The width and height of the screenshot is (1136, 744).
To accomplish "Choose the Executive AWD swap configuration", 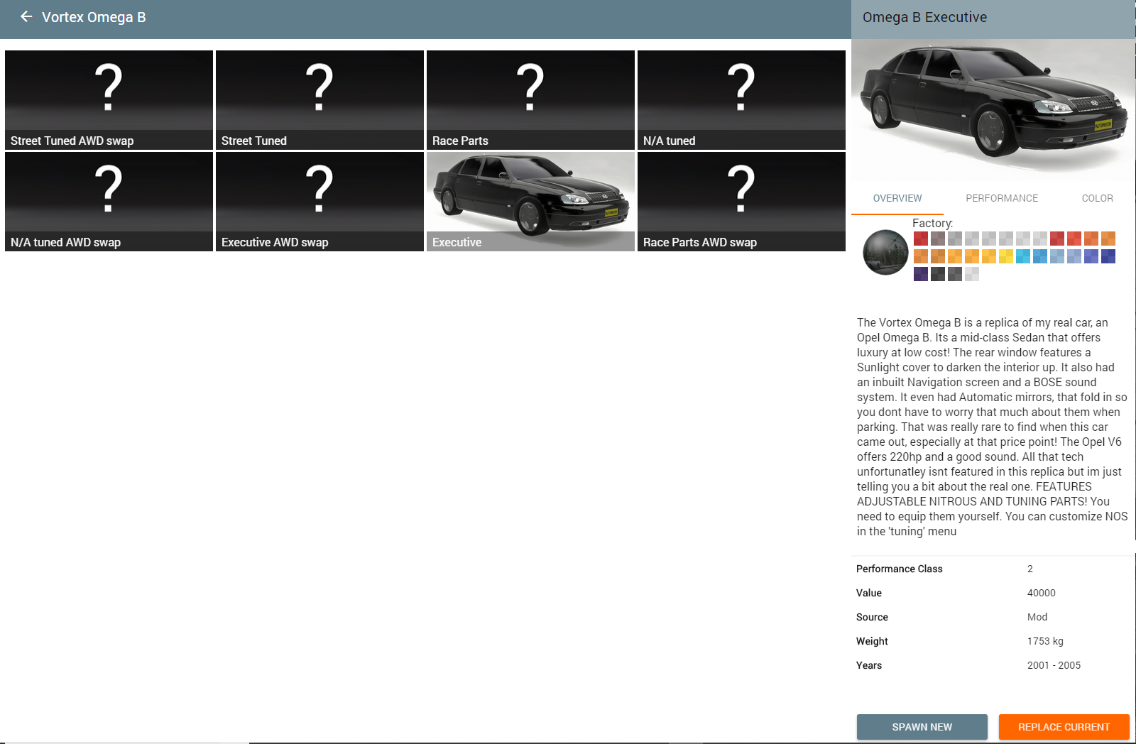I will tap(319, 202).
